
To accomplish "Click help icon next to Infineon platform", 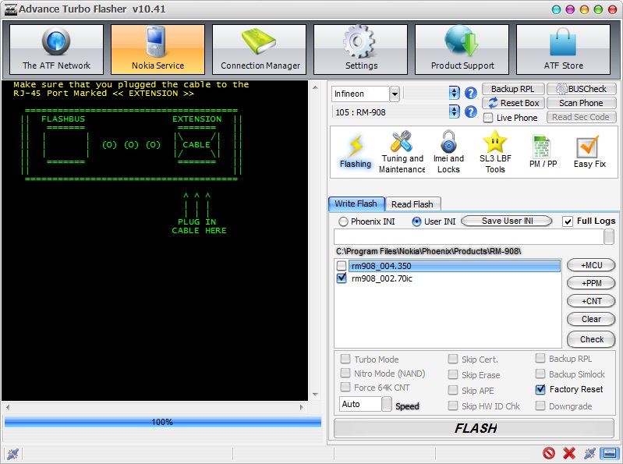I will (471, 94).
